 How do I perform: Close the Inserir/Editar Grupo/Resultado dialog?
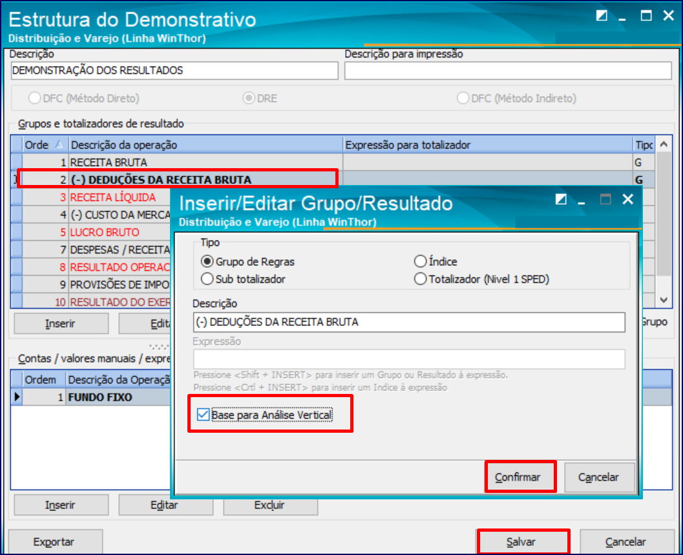(x=627, y=200)
